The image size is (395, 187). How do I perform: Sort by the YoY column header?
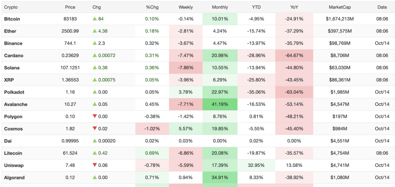[x=294, y=7]
